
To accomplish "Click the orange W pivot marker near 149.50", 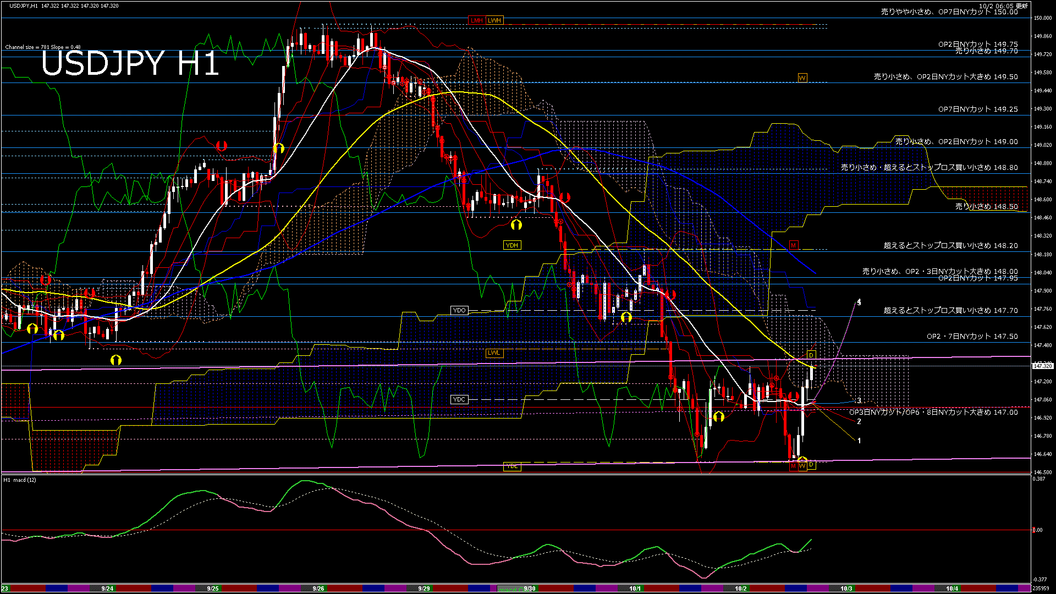I will 802,78.
